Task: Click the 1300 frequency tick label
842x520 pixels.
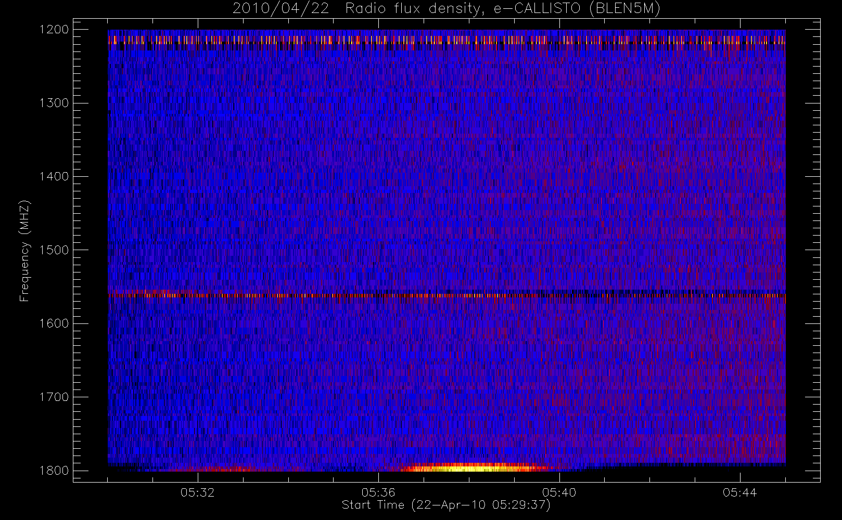Action: coord(54,103)
